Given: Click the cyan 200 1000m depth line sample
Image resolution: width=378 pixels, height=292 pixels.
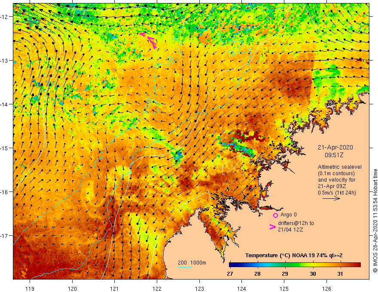Looking at the screenshot, I should (x=185, y=267).
